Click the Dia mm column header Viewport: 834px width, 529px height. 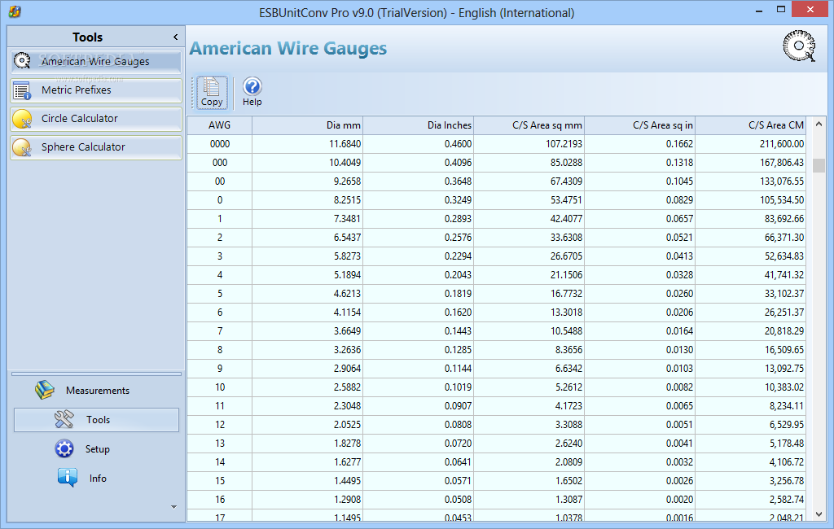click(x=307, y=125)
